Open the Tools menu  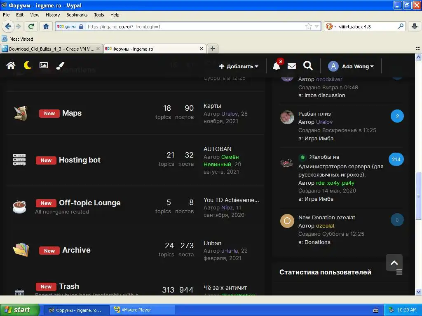click(x=99, y=15)
